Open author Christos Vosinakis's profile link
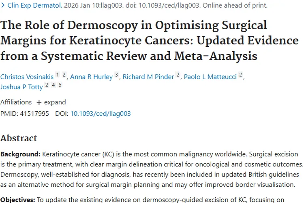The height and width of the screenshot is (203, 304). pos(27,77)
